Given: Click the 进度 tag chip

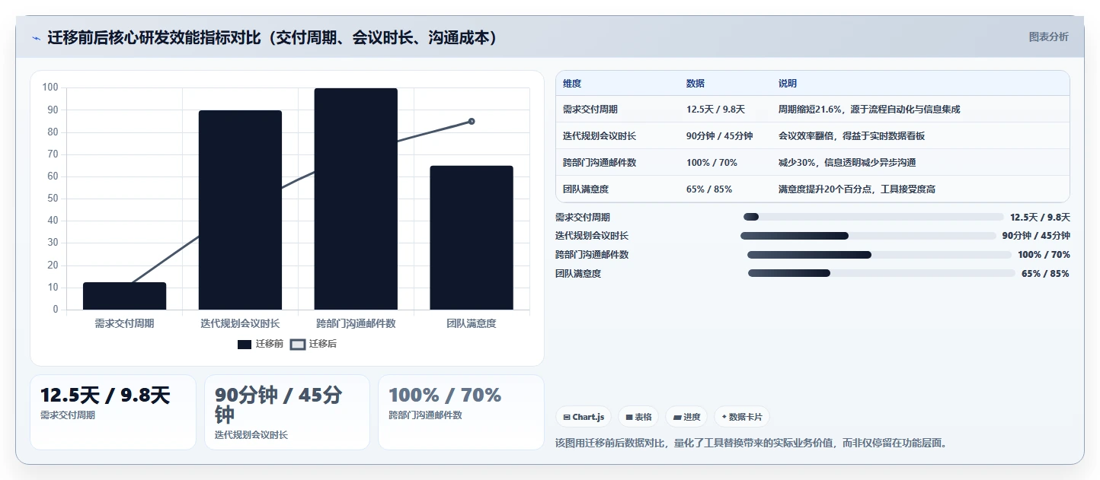Looking at the screenshot, I should click(x=686, y=417).
